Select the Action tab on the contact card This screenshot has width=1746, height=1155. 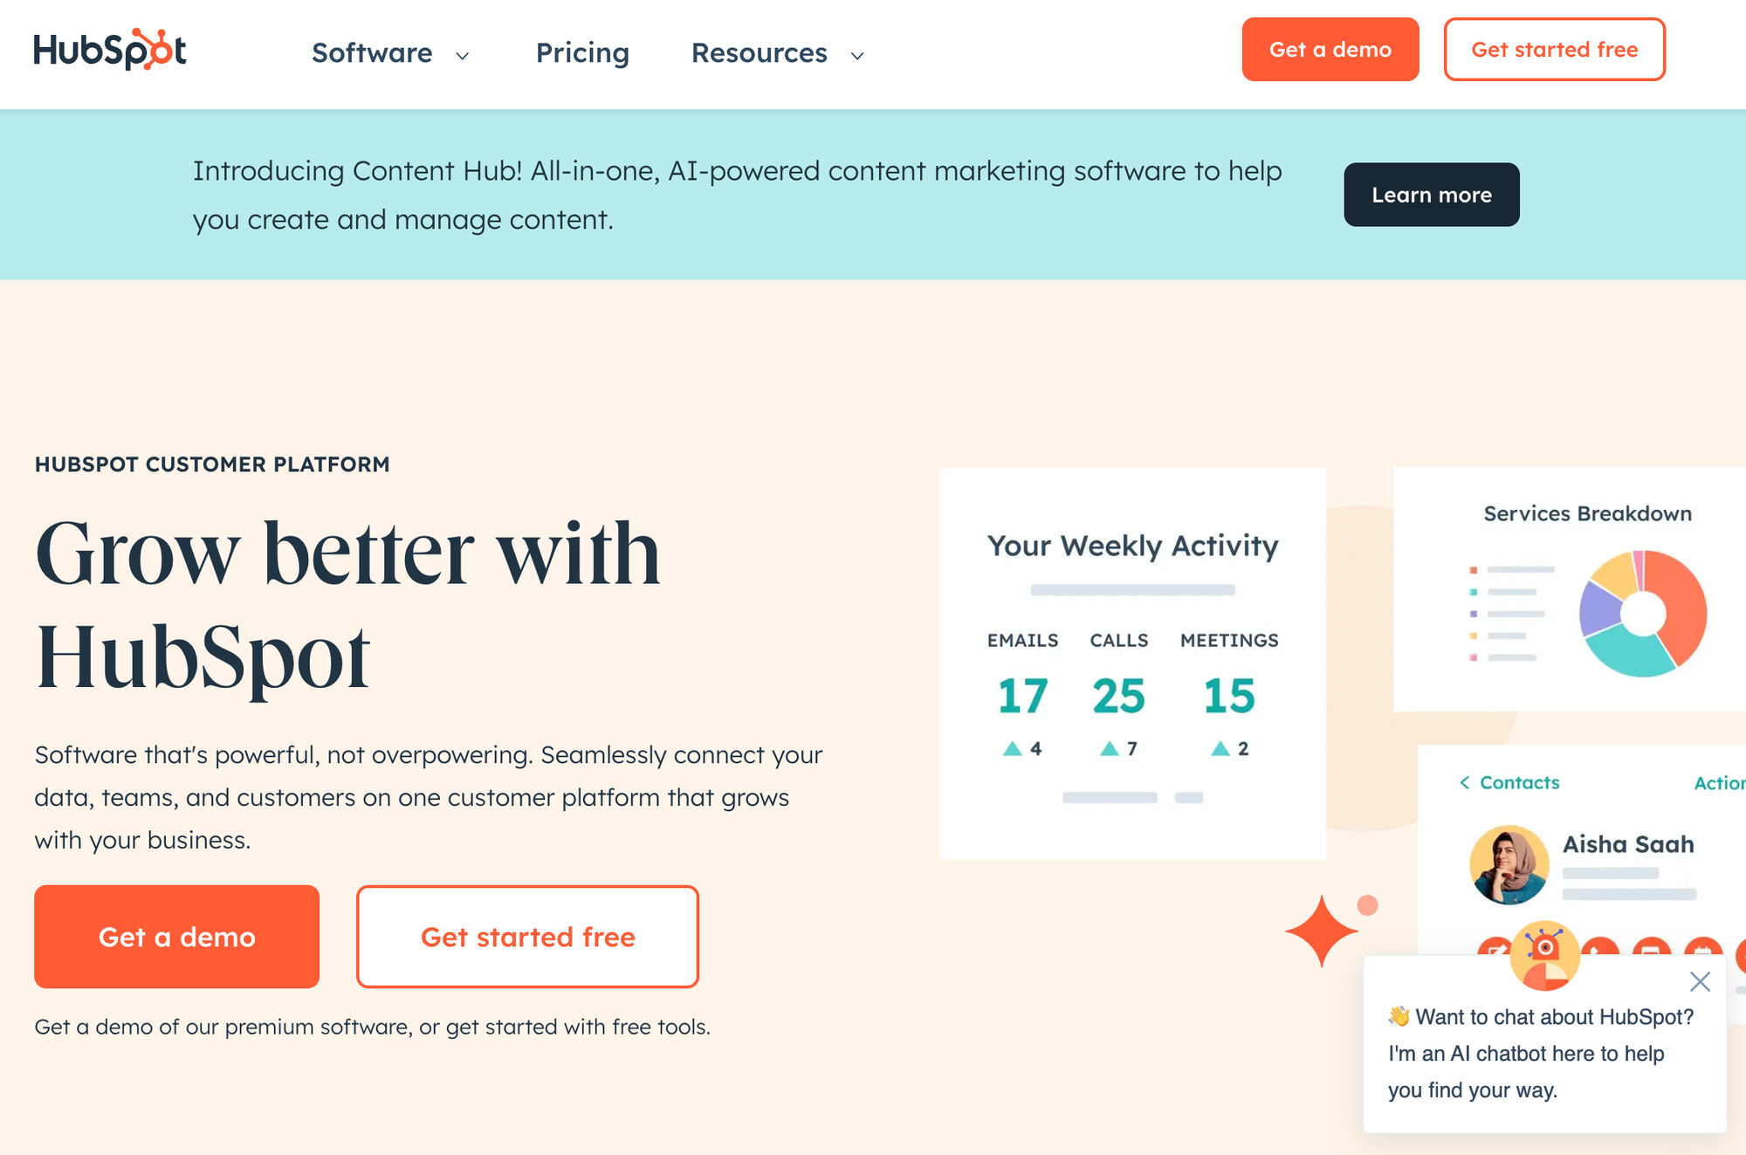[1718, 783]
